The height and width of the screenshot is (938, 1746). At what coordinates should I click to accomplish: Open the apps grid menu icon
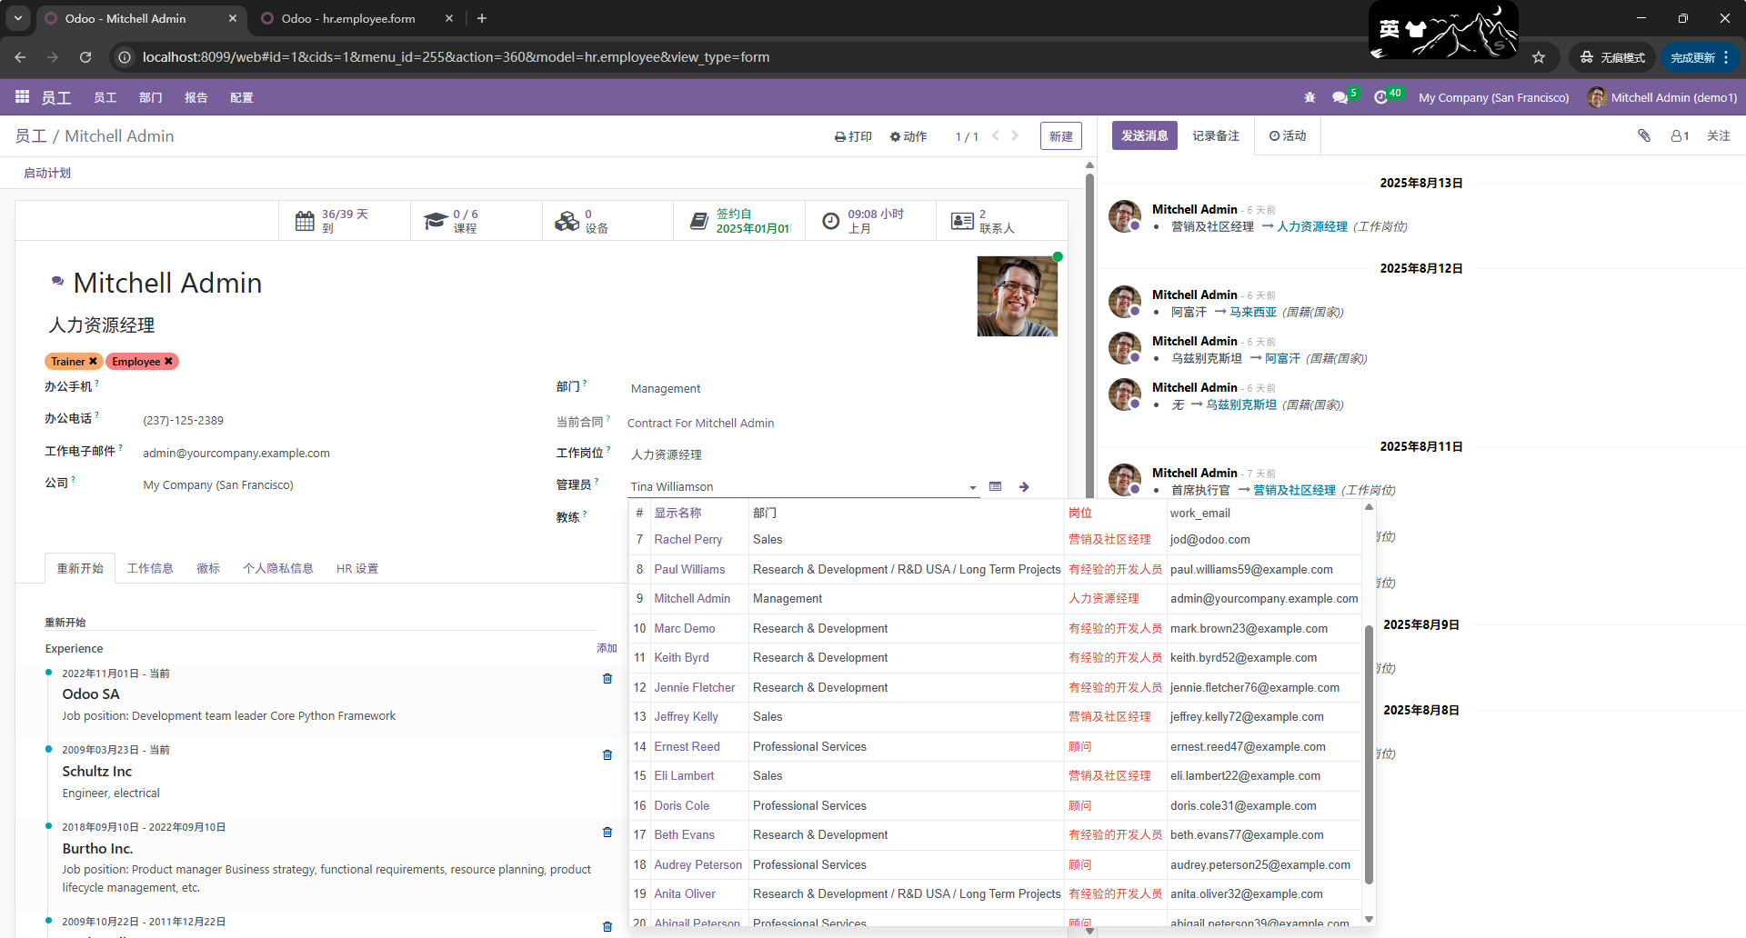coord(22,96)
